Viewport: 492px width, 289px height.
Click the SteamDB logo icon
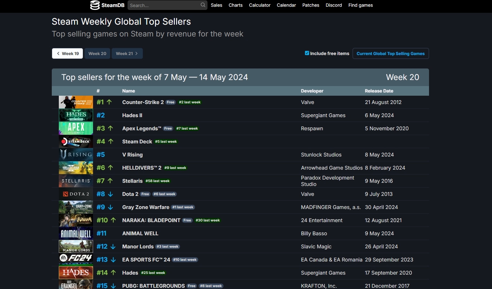95,5
